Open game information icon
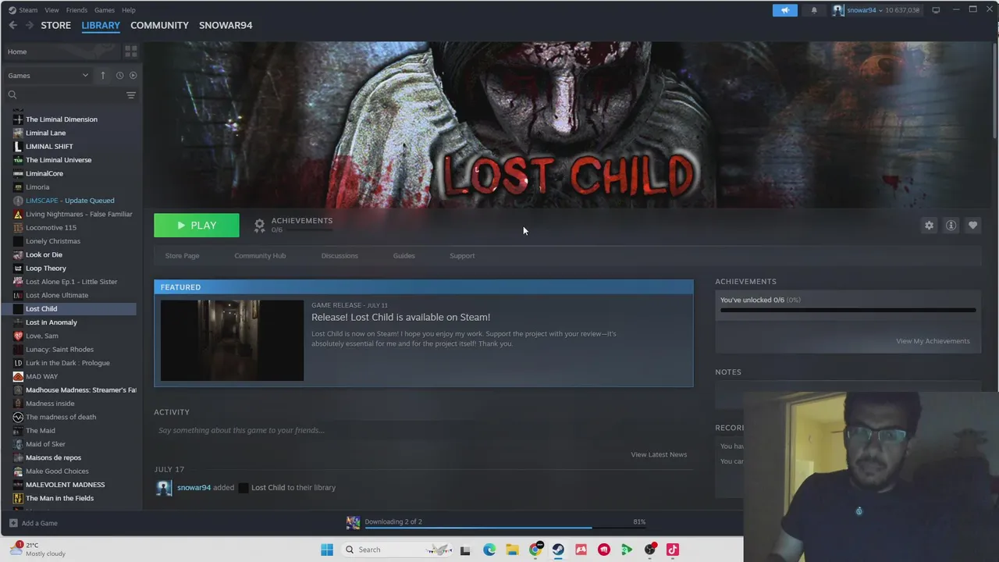This screenshot has height=562, width=999. pos(951,225)
